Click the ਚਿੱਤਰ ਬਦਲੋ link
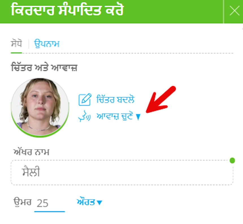Viewport: 243px width, 224px height. point(115,100)
